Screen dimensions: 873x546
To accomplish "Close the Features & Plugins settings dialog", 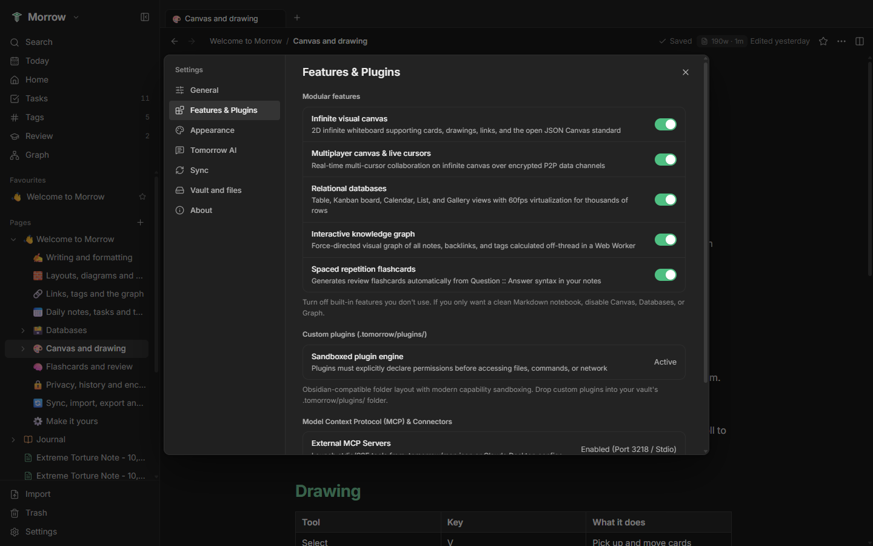I will [x=686, y=72].
